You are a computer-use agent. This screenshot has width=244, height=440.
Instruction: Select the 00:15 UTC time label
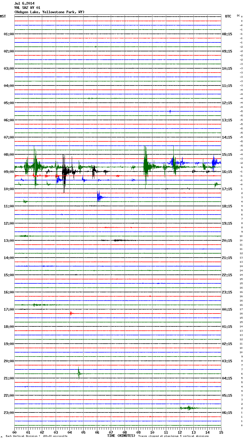[x=227, y=309]
